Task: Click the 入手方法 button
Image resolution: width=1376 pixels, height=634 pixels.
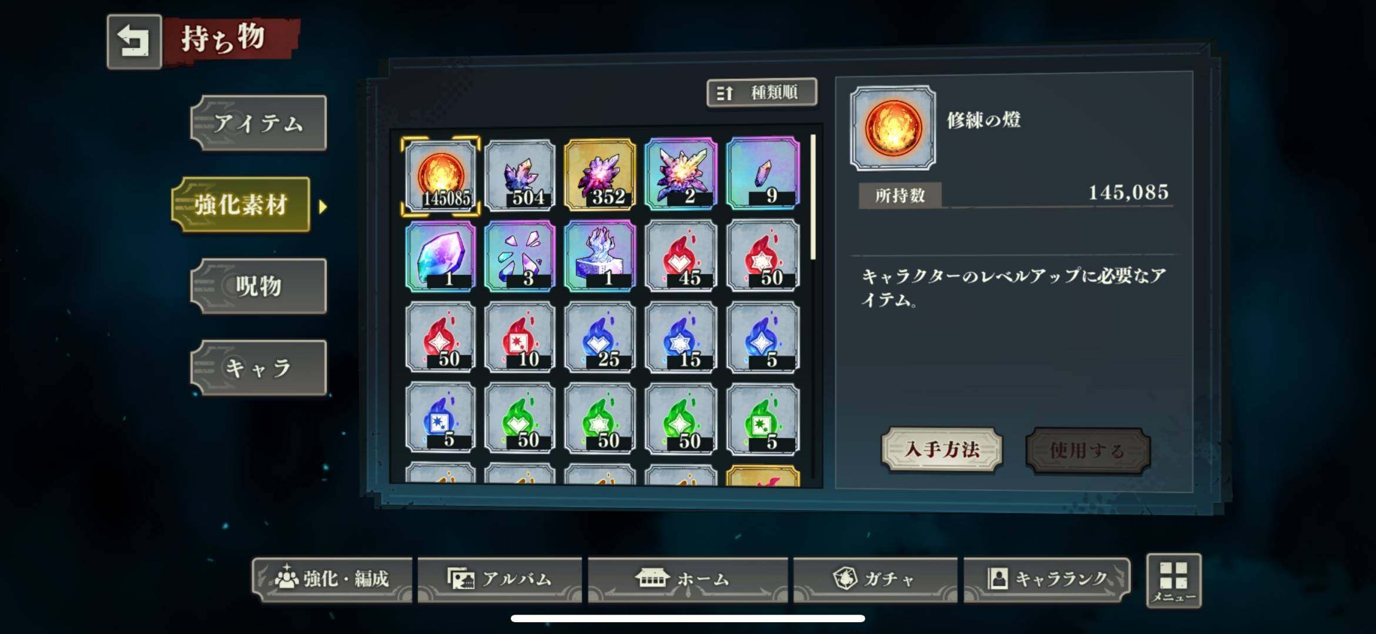Action: [x=942, y=450]
